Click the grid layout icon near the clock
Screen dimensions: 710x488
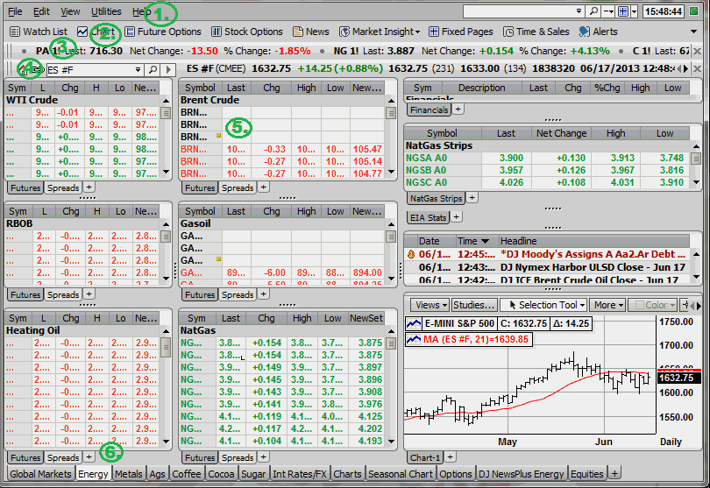[623, 11]
